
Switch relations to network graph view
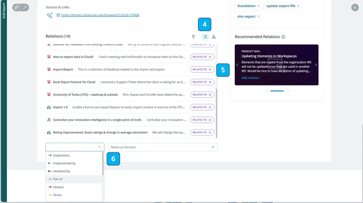point(214,37)
